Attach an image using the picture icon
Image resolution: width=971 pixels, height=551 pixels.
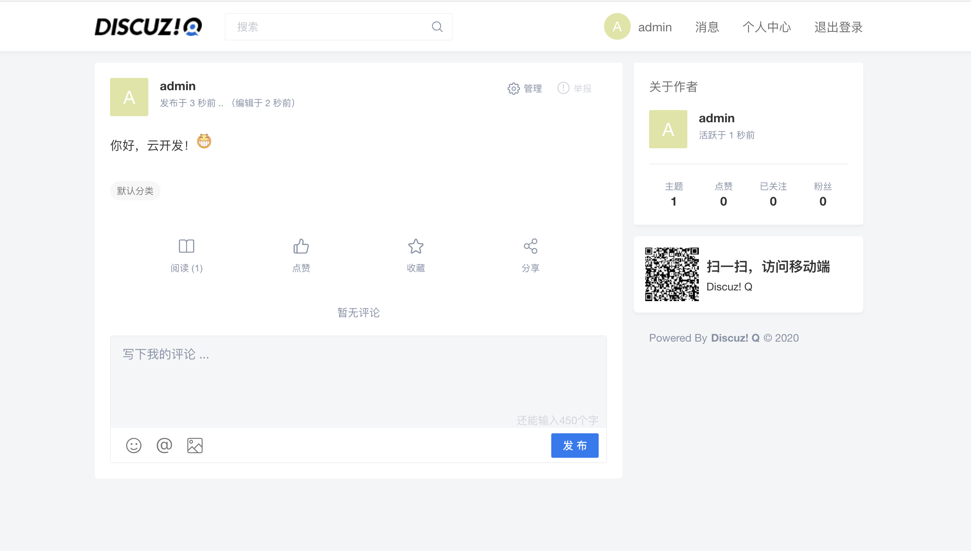[x=195, y=445]
